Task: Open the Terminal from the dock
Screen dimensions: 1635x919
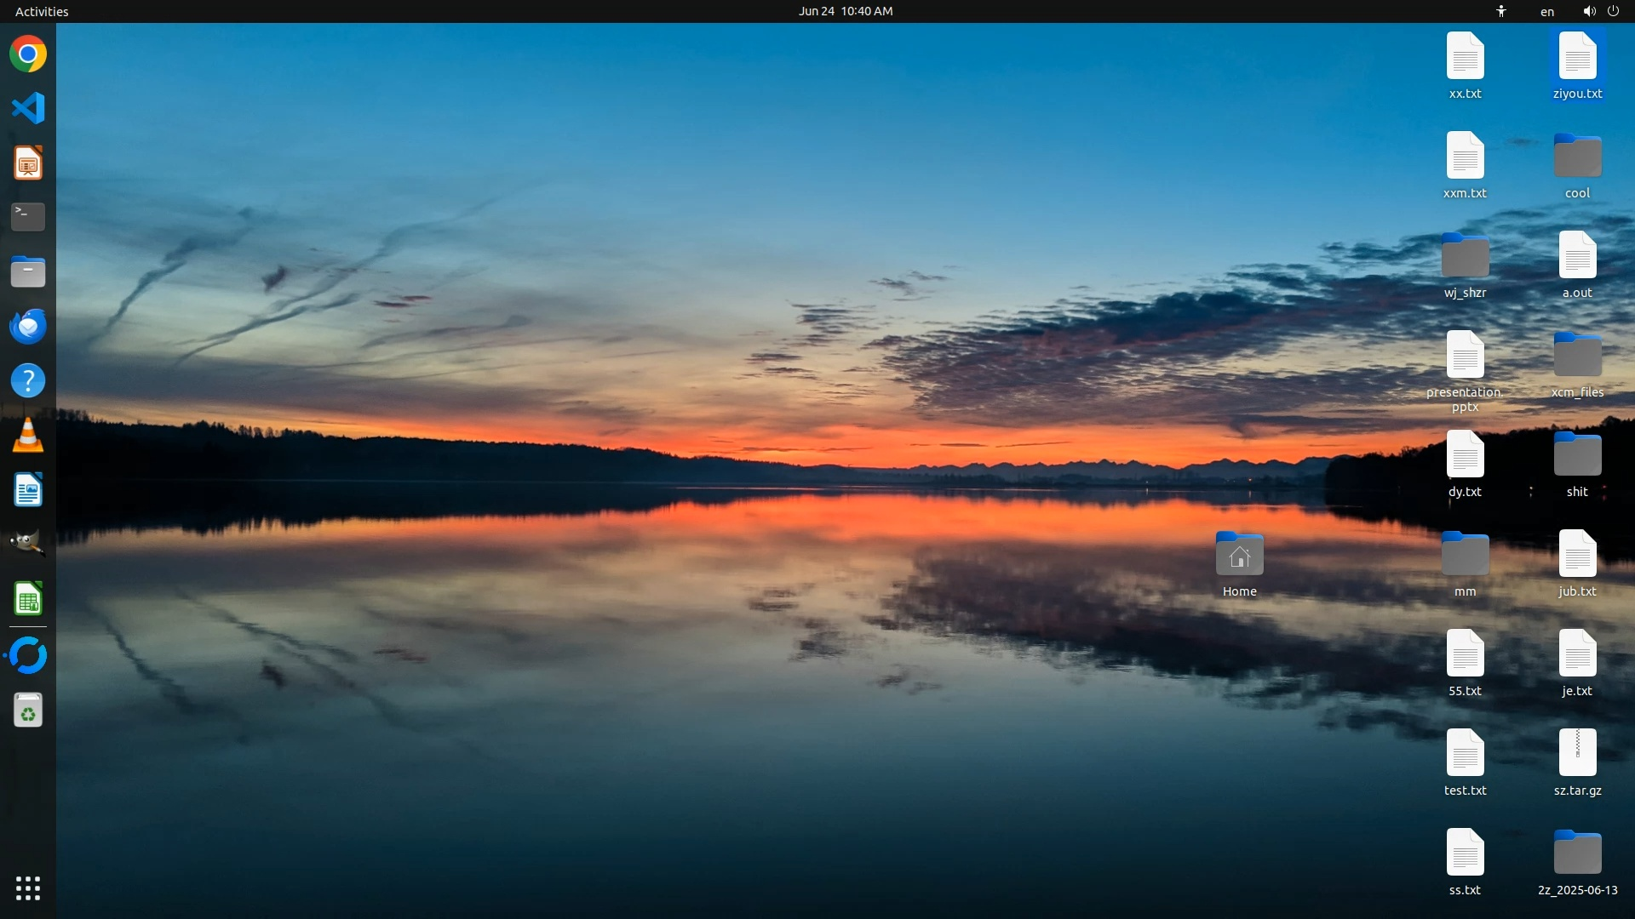Action: (28, 217)
